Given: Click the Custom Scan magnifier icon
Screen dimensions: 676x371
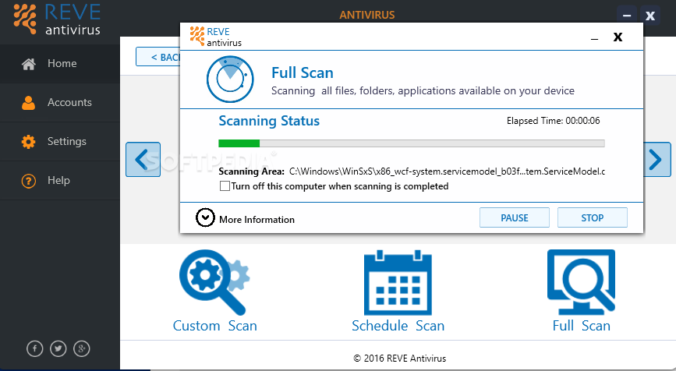Looking at the screenshot, I should coord(214,282).
